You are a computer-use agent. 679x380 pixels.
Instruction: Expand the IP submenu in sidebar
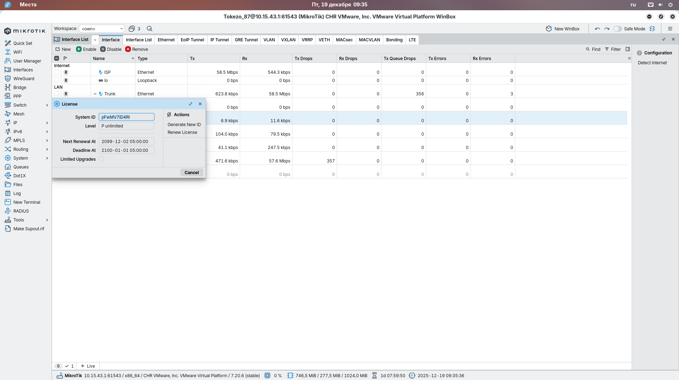pyautogui.click(x=47, y=123)
